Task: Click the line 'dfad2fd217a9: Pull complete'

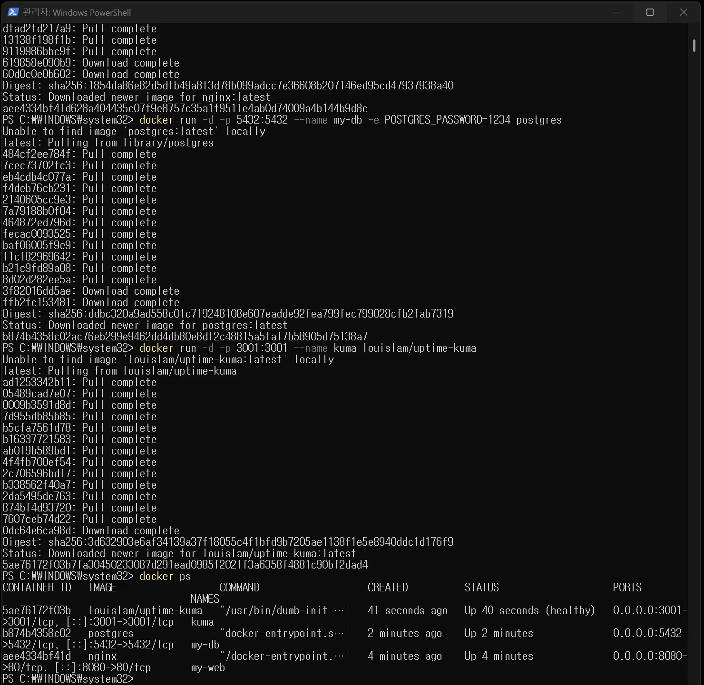Action: [79, 29]
